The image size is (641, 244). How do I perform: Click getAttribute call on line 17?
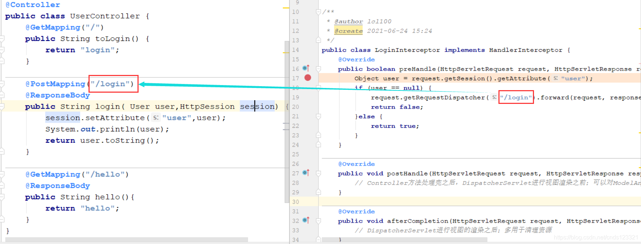pos(521,78)
